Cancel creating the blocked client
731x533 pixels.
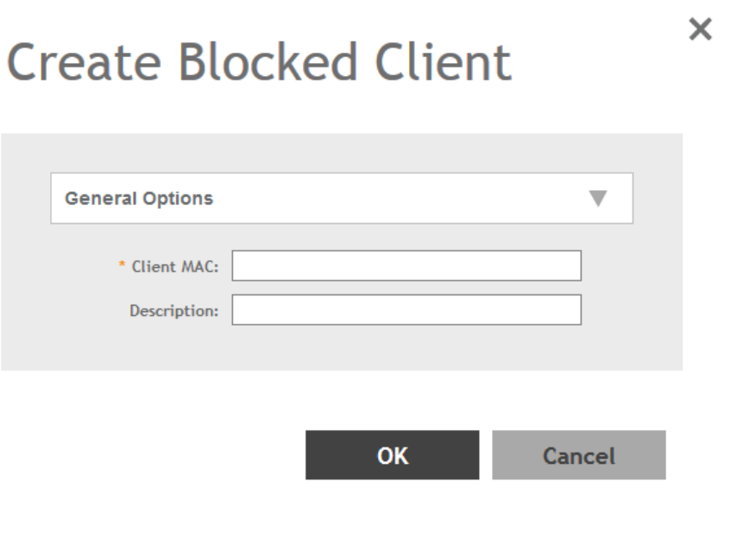pyautogui.click(x=578, y=455)
